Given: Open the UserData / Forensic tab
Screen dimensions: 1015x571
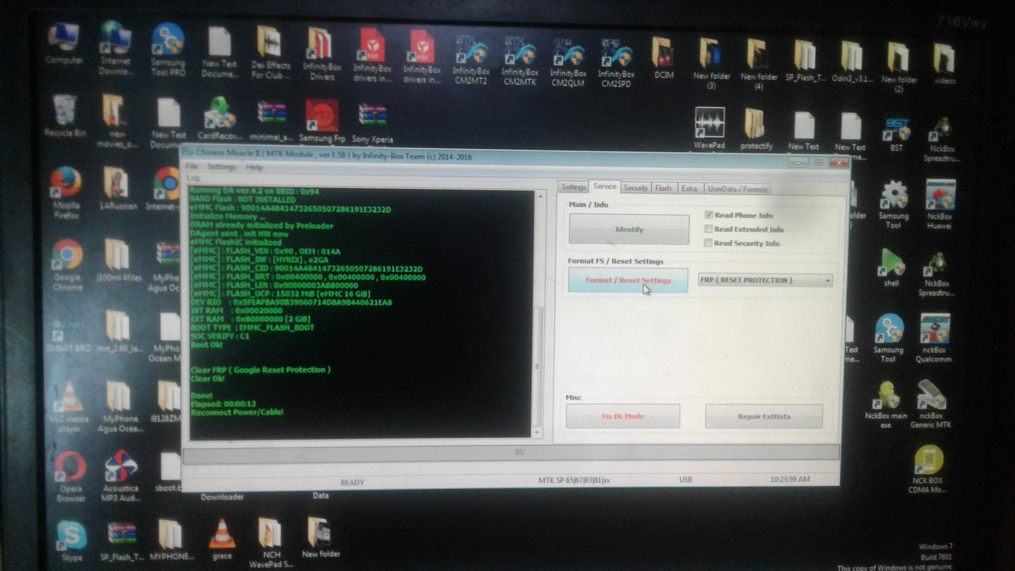Looking at the screenshot, I should pyautogui.click(x=737, y=189).
